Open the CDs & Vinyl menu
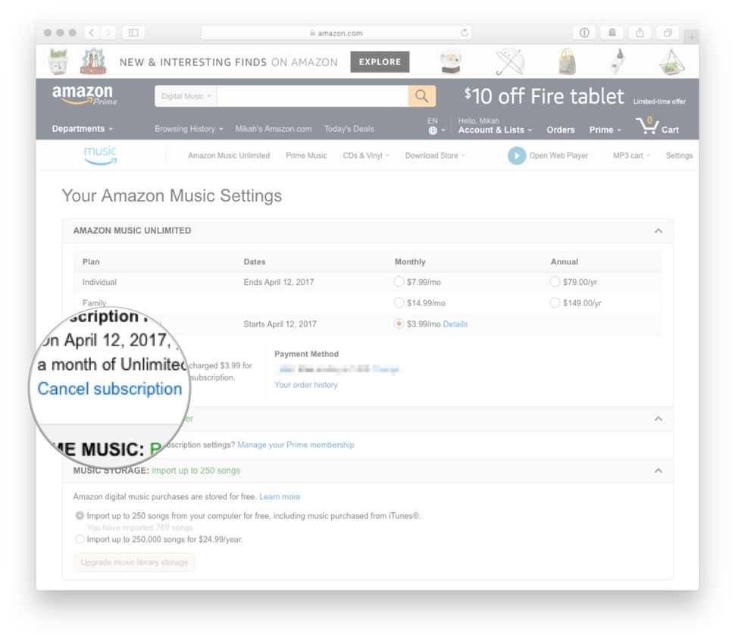Screen dimensions: 735x641 pyautogui.click(x=364, y=155)
